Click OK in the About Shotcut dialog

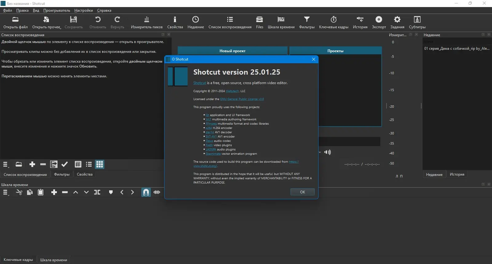tap(303, 192)
